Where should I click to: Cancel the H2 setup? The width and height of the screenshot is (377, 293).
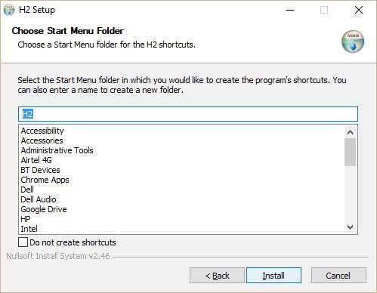(x=338, y=276)
